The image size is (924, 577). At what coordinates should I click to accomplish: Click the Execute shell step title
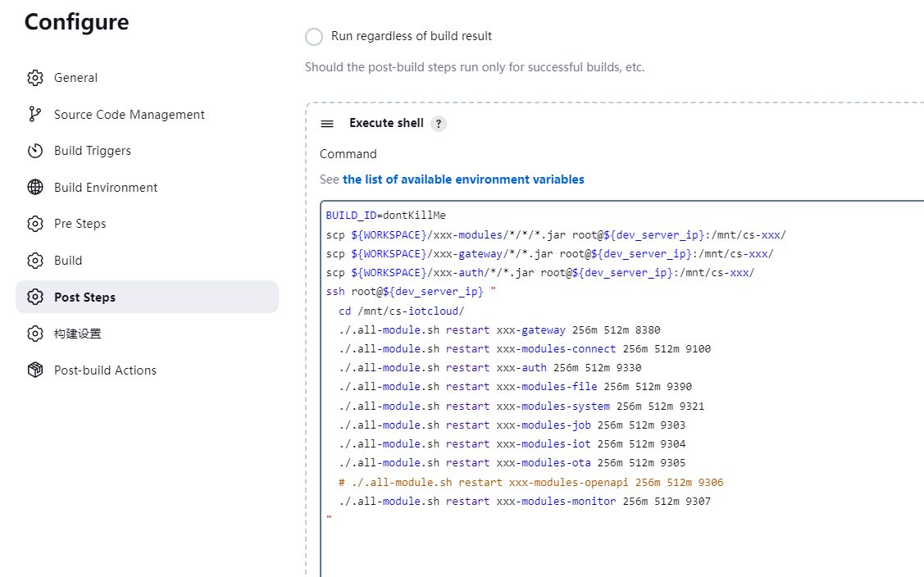[x=386, y=123]
